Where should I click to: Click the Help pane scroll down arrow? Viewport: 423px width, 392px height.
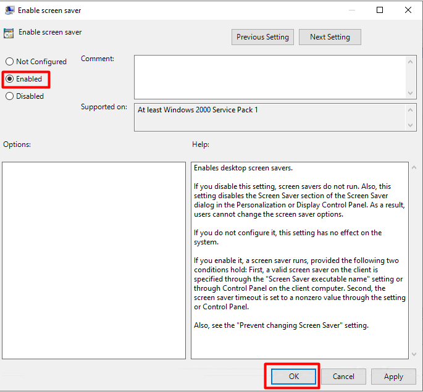414,354
